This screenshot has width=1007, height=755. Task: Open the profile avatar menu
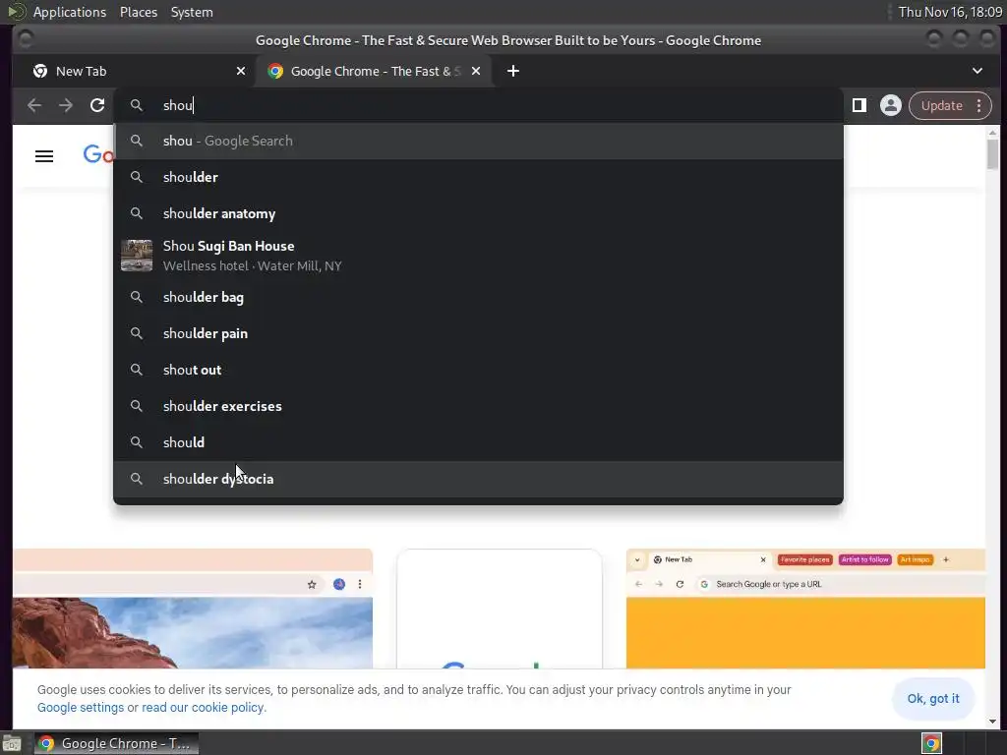[891, 105]
